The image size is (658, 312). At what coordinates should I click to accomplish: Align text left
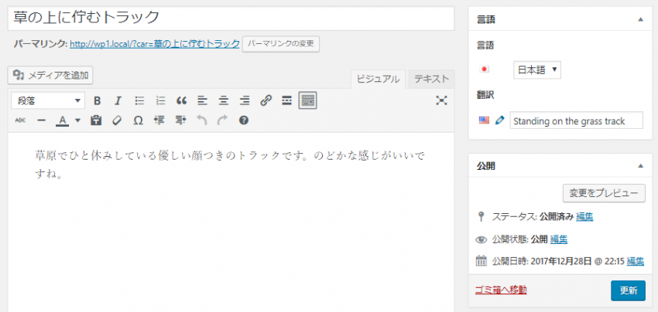point(203,100)
